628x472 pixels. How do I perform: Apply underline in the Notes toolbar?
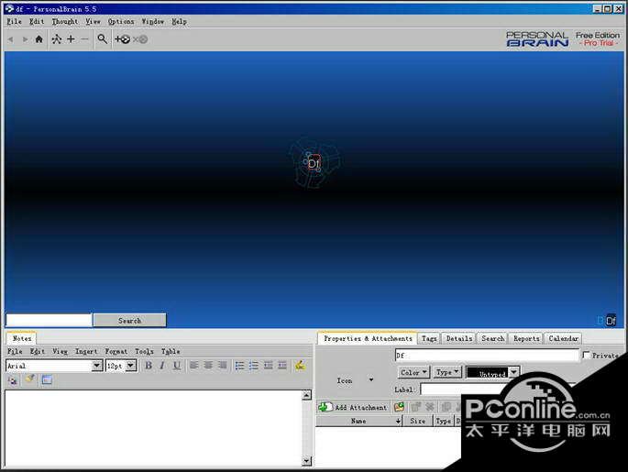click(177, 366)
